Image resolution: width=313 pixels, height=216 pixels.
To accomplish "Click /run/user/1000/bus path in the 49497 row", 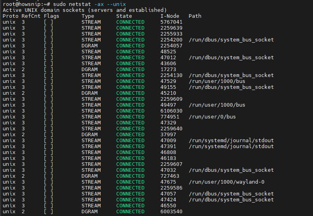I will pos(217,105).
